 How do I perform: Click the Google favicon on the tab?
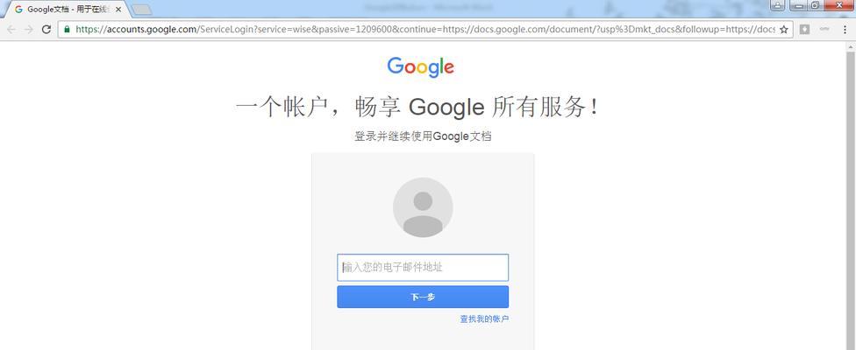18,10
